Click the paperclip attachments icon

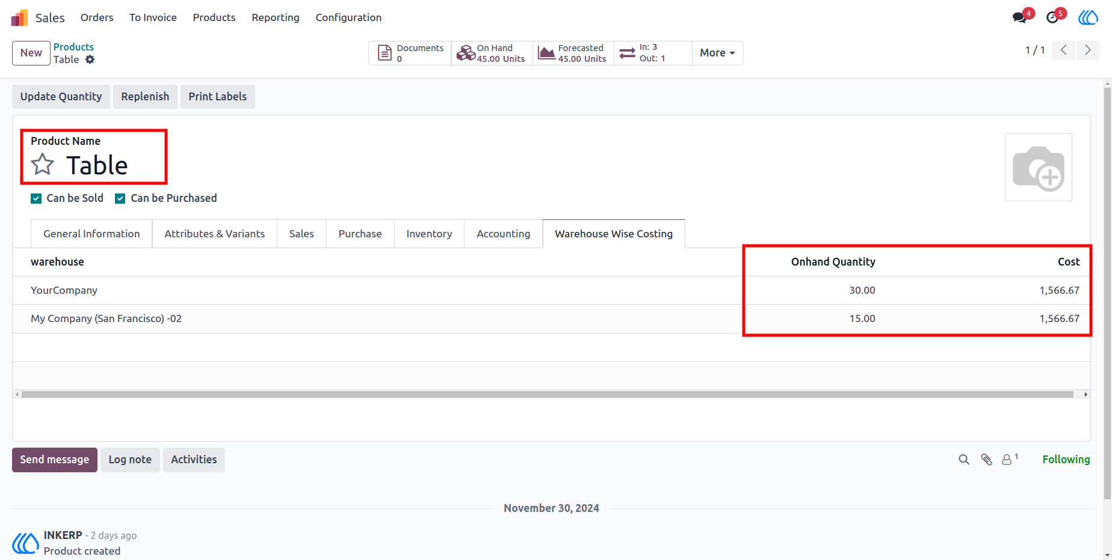[986, 460]
